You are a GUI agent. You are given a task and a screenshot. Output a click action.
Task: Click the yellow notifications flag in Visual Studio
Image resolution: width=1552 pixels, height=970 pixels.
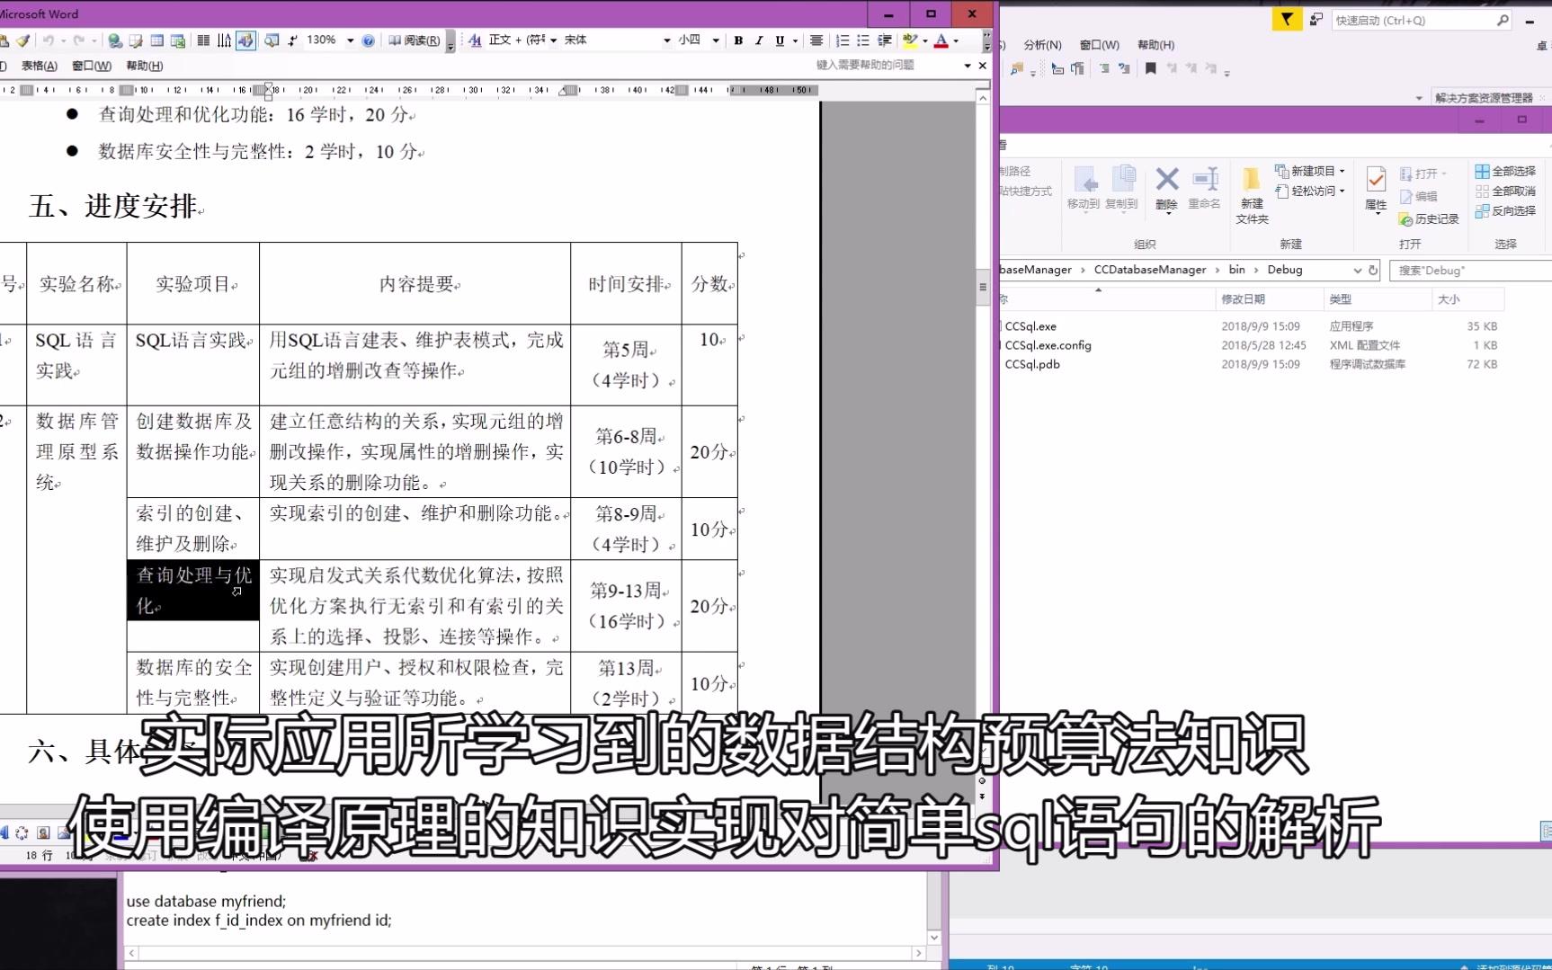1287,20
